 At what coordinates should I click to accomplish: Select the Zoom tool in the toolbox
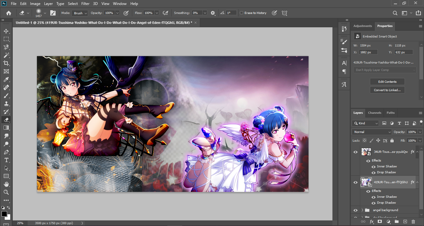click(x=6, y=192)
